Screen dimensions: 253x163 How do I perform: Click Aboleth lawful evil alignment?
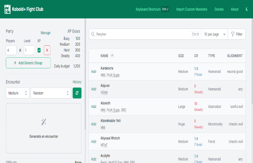click(x=236, y=106)
